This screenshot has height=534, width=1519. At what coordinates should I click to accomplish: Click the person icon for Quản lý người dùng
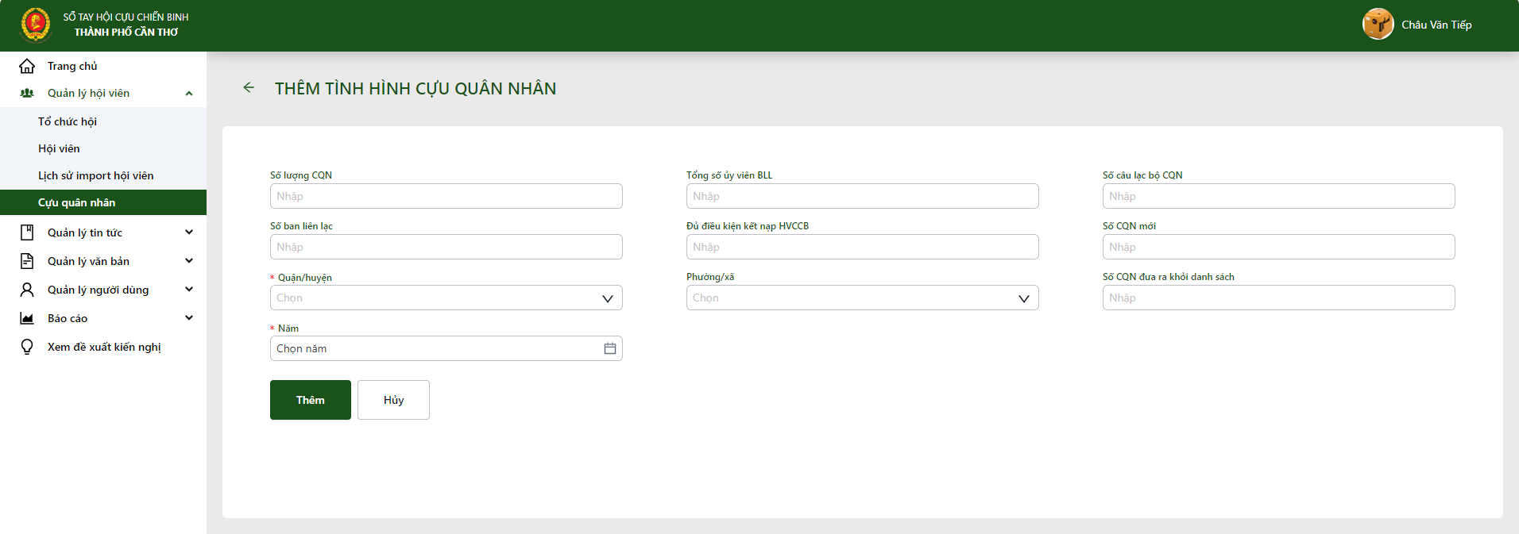click(x=27, y=290)
